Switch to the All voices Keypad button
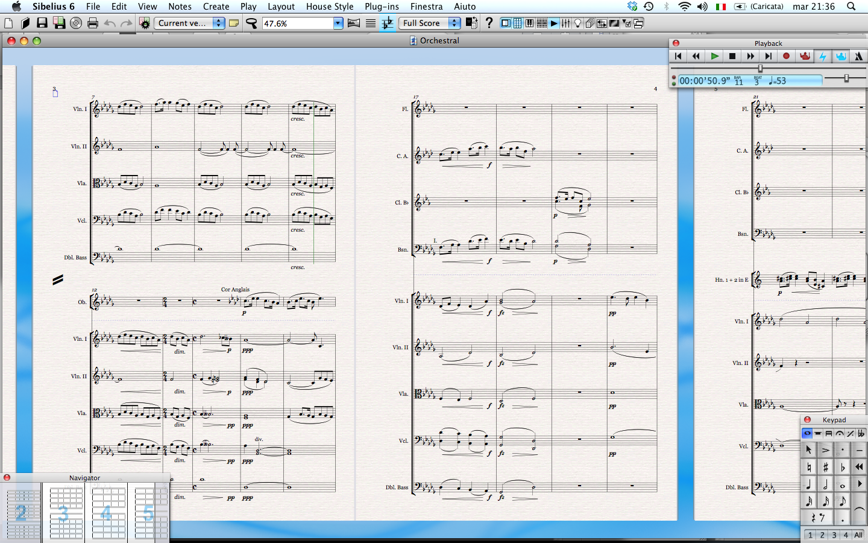Screen dimensions: 868x543 pos(858,535)
